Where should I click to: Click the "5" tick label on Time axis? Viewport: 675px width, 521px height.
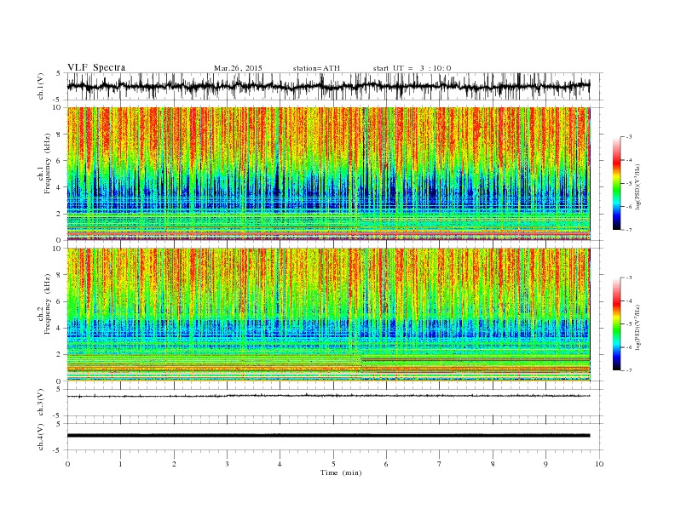(x=333, y=464)
